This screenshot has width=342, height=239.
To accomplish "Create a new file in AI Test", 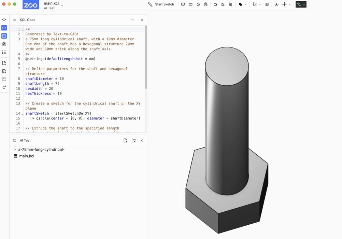I will click(125, 140).
